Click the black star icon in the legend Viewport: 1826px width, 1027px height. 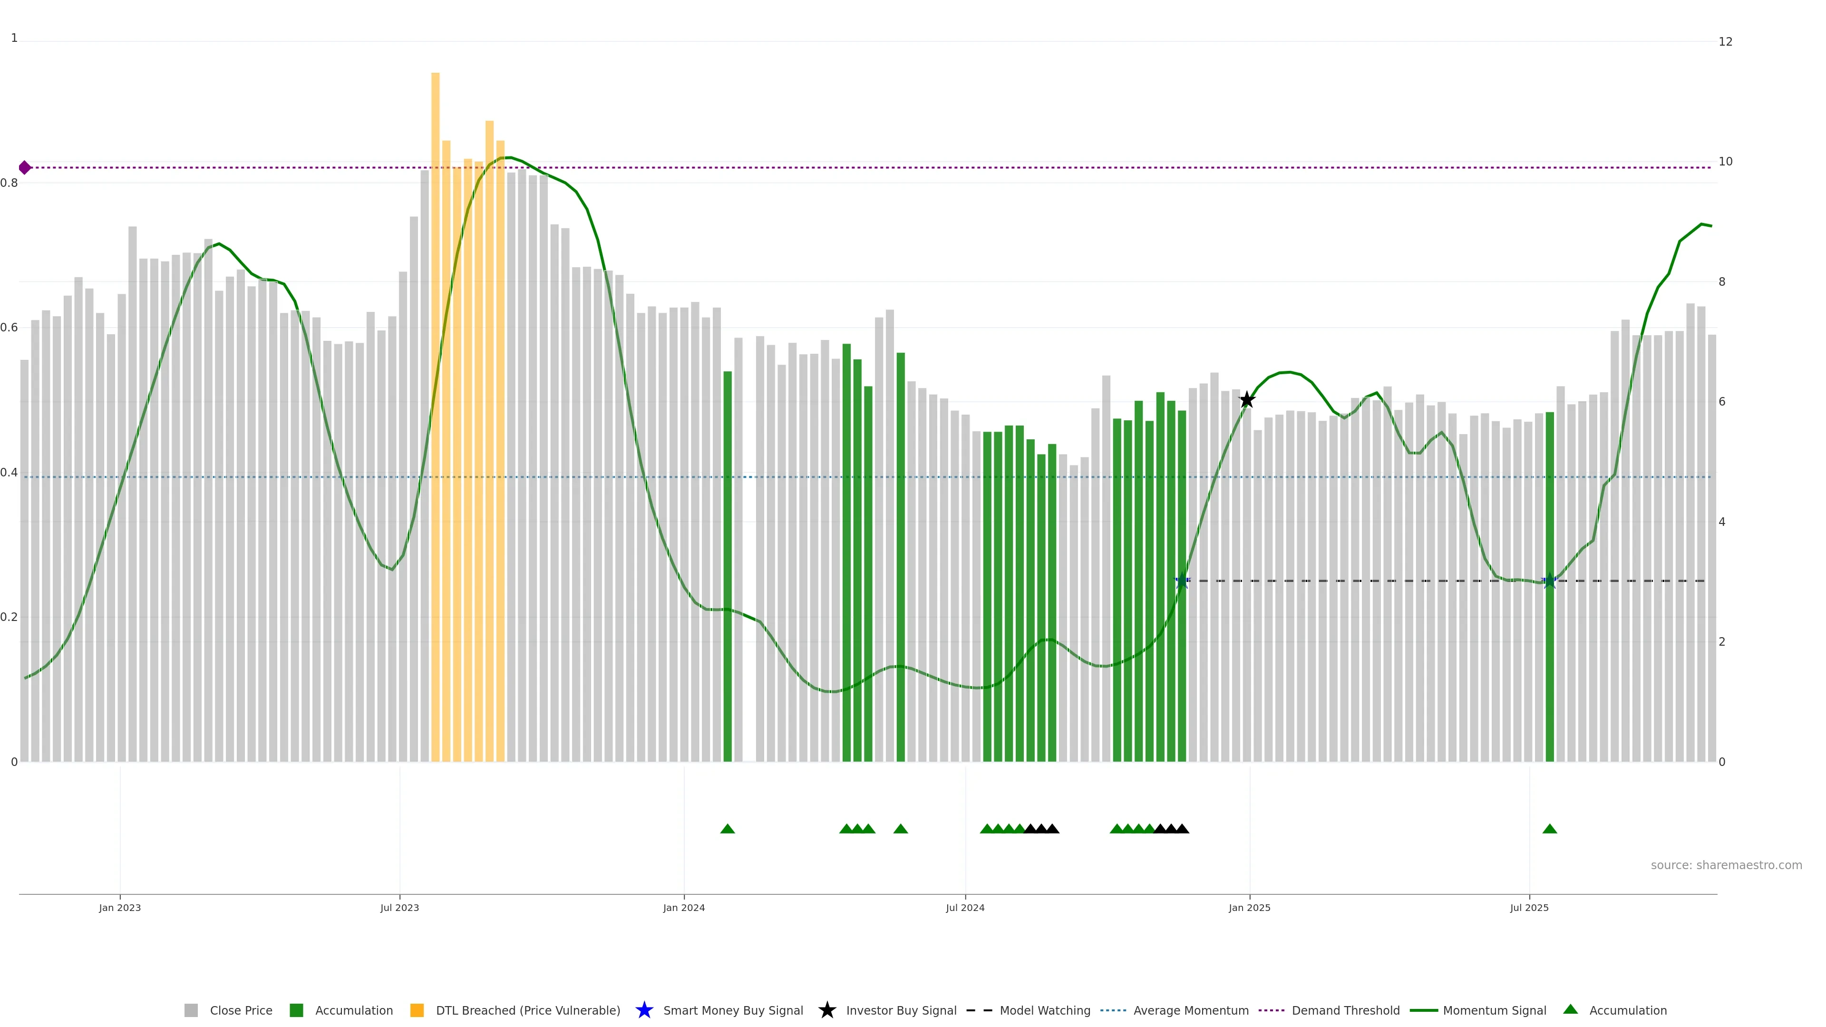pyautogui.click(x=826, y=1010)
